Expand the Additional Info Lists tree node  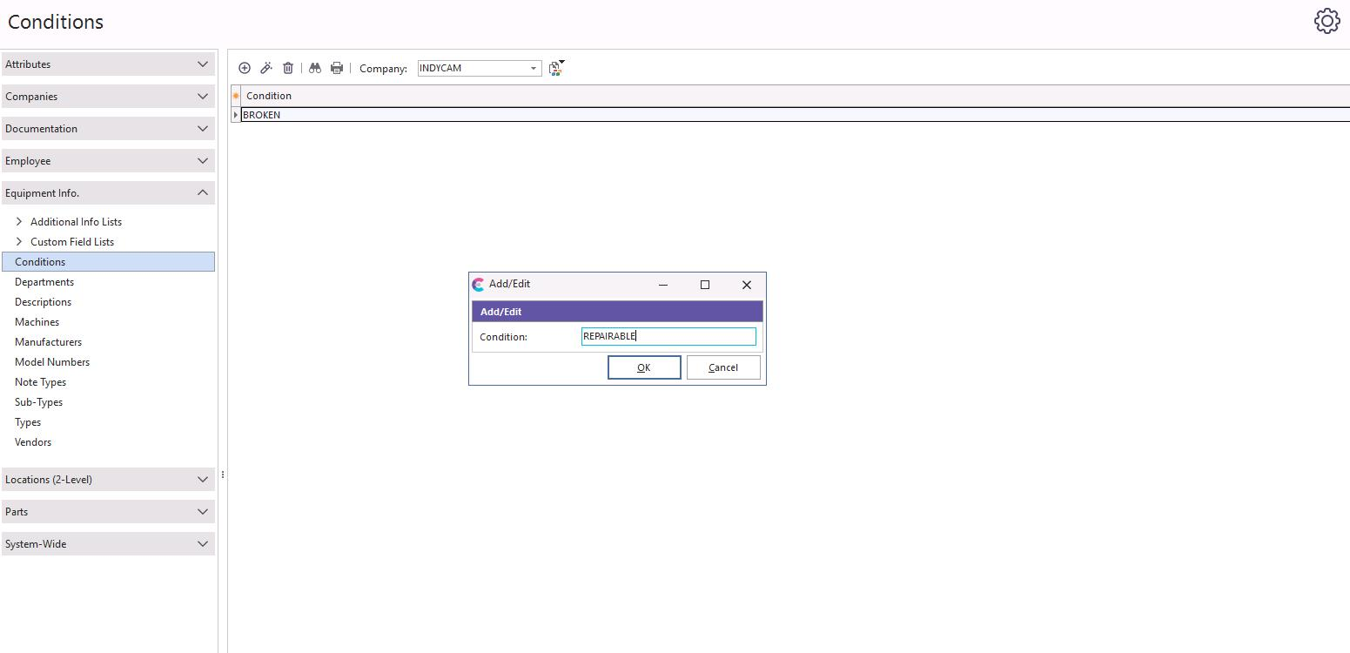19,222
